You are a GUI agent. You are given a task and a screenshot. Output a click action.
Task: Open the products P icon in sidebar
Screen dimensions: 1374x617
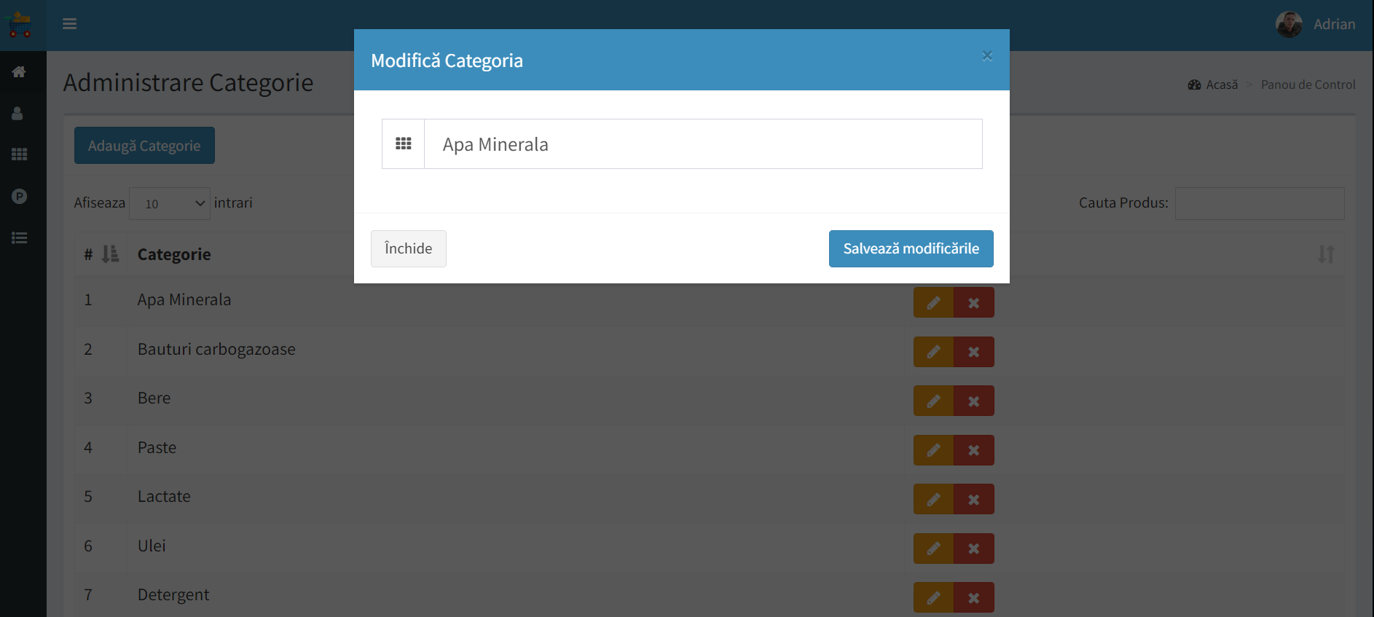click(19, 196)
